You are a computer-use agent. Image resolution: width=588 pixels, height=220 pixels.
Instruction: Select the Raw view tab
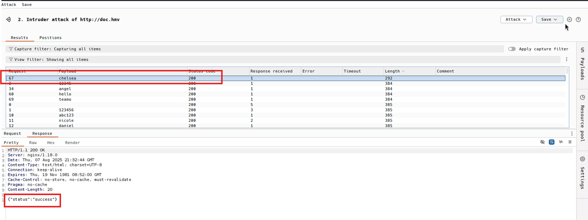[33, 143]
